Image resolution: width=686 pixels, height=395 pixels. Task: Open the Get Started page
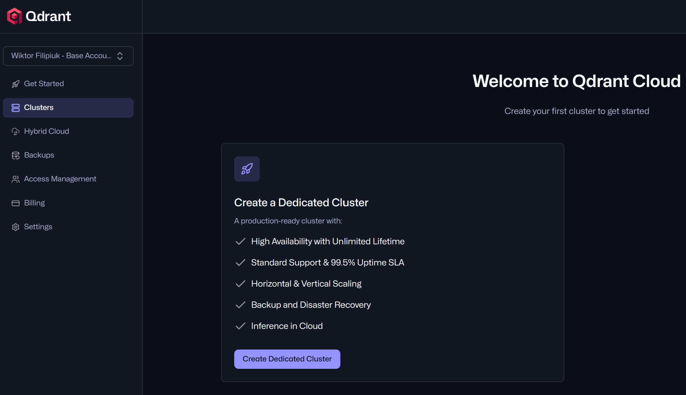(x=68, y=84)
